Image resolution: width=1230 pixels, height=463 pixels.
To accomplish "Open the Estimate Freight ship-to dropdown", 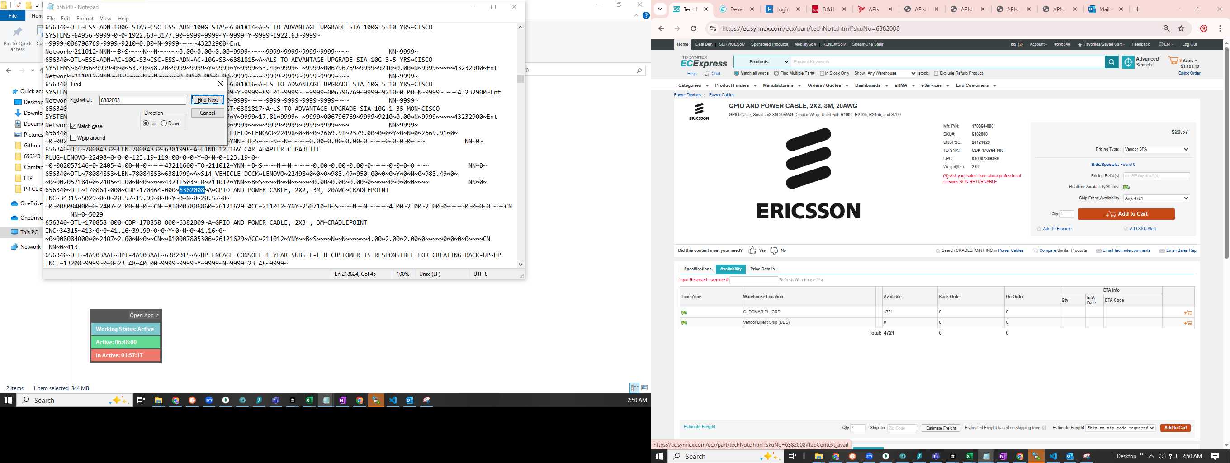I will point(1121,428).
